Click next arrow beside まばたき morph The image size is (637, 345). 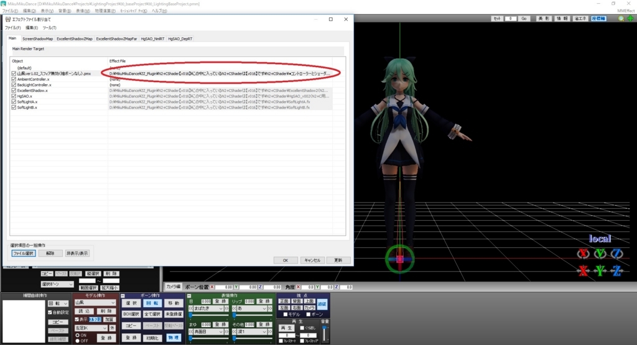pyautogui.click(x=226, y=308)
